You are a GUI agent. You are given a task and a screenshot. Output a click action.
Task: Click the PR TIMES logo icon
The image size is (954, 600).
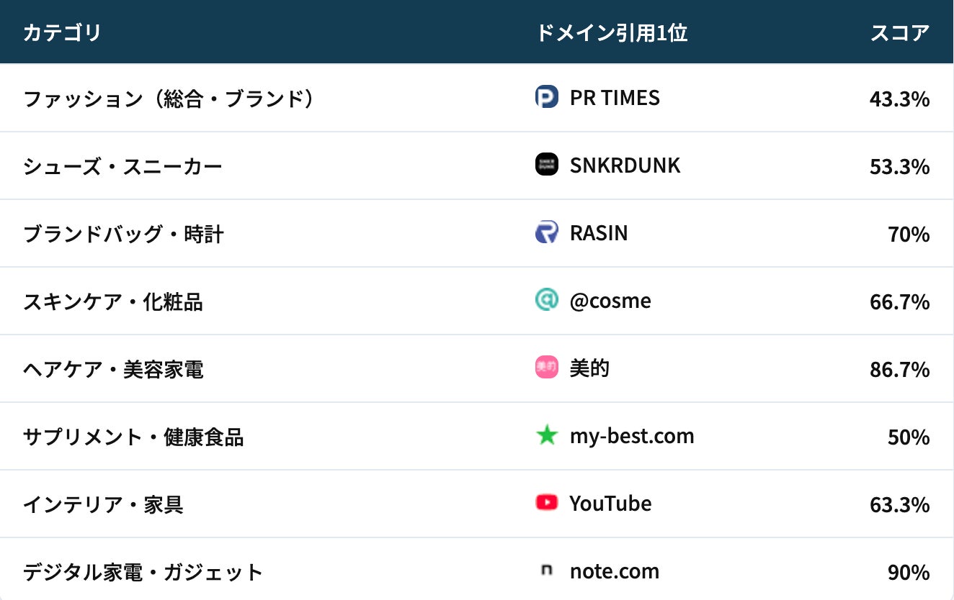click(x=547, y=97)
